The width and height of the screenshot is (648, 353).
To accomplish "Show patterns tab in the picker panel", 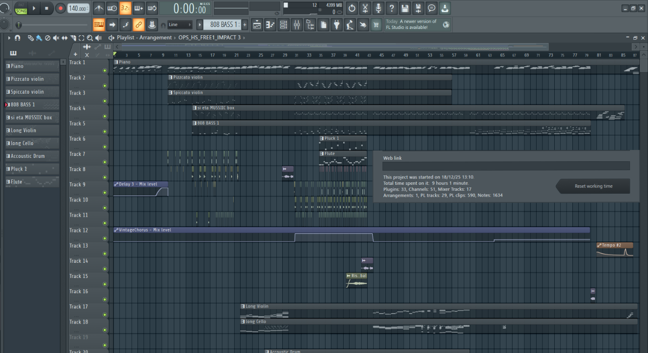I will tap(13, 53).
